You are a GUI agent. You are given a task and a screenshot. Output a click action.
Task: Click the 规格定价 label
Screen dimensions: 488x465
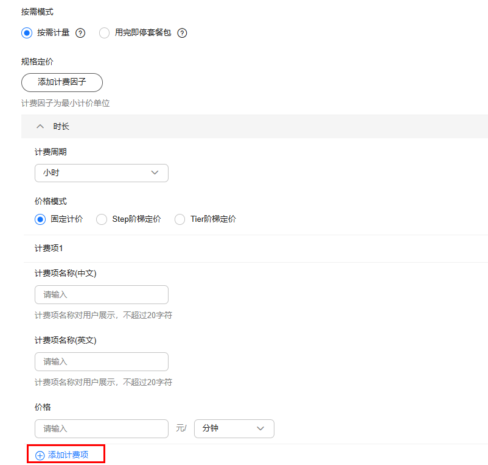click(37, 62)
